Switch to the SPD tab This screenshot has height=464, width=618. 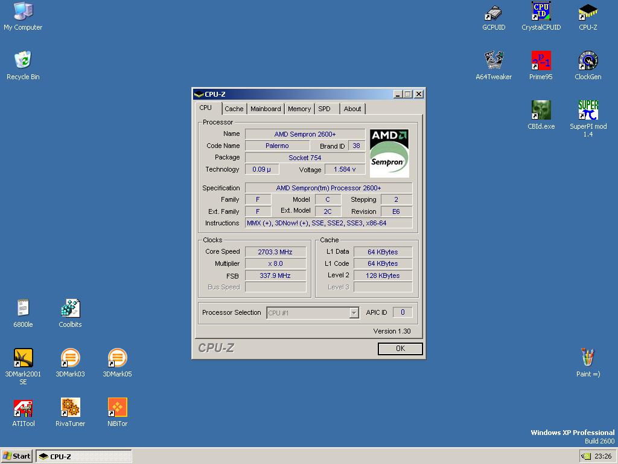click(327, 109)
